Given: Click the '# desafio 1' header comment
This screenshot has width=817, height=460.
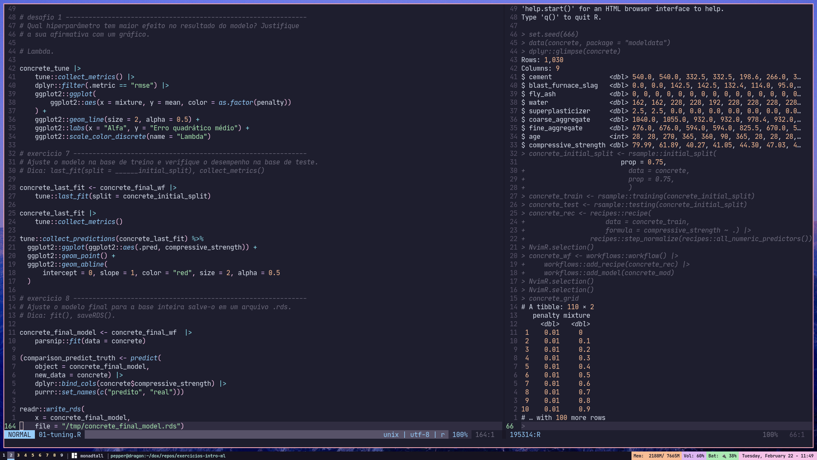Looking at the screenshot, I should click(x=163, y=17).
